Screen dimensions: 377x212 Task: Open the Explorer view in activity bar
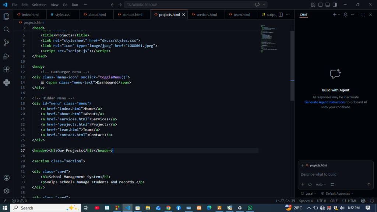point(7,16)
